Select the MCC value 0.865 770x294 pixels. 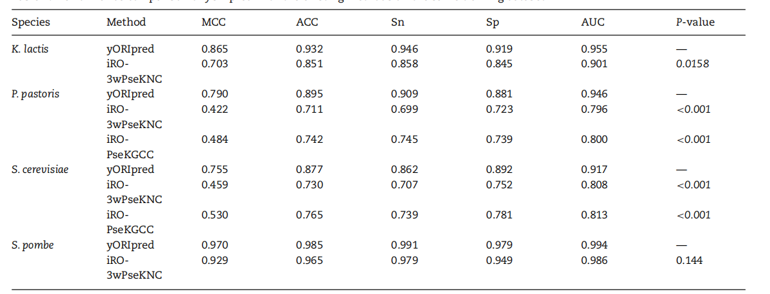(215, 49)
